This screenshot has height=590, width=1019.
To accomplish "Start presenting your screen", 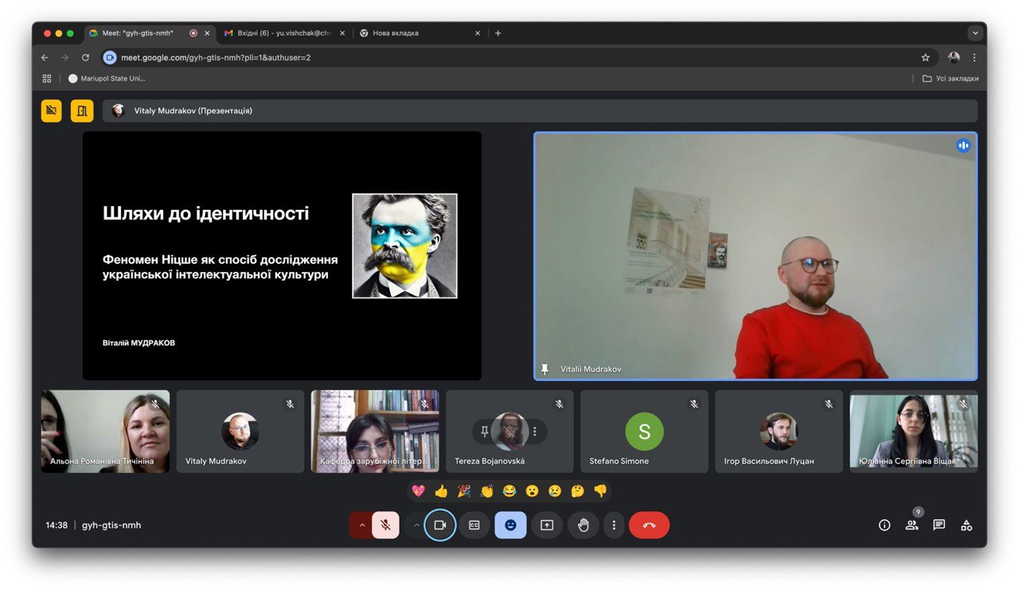I will [x=547, y=525].
